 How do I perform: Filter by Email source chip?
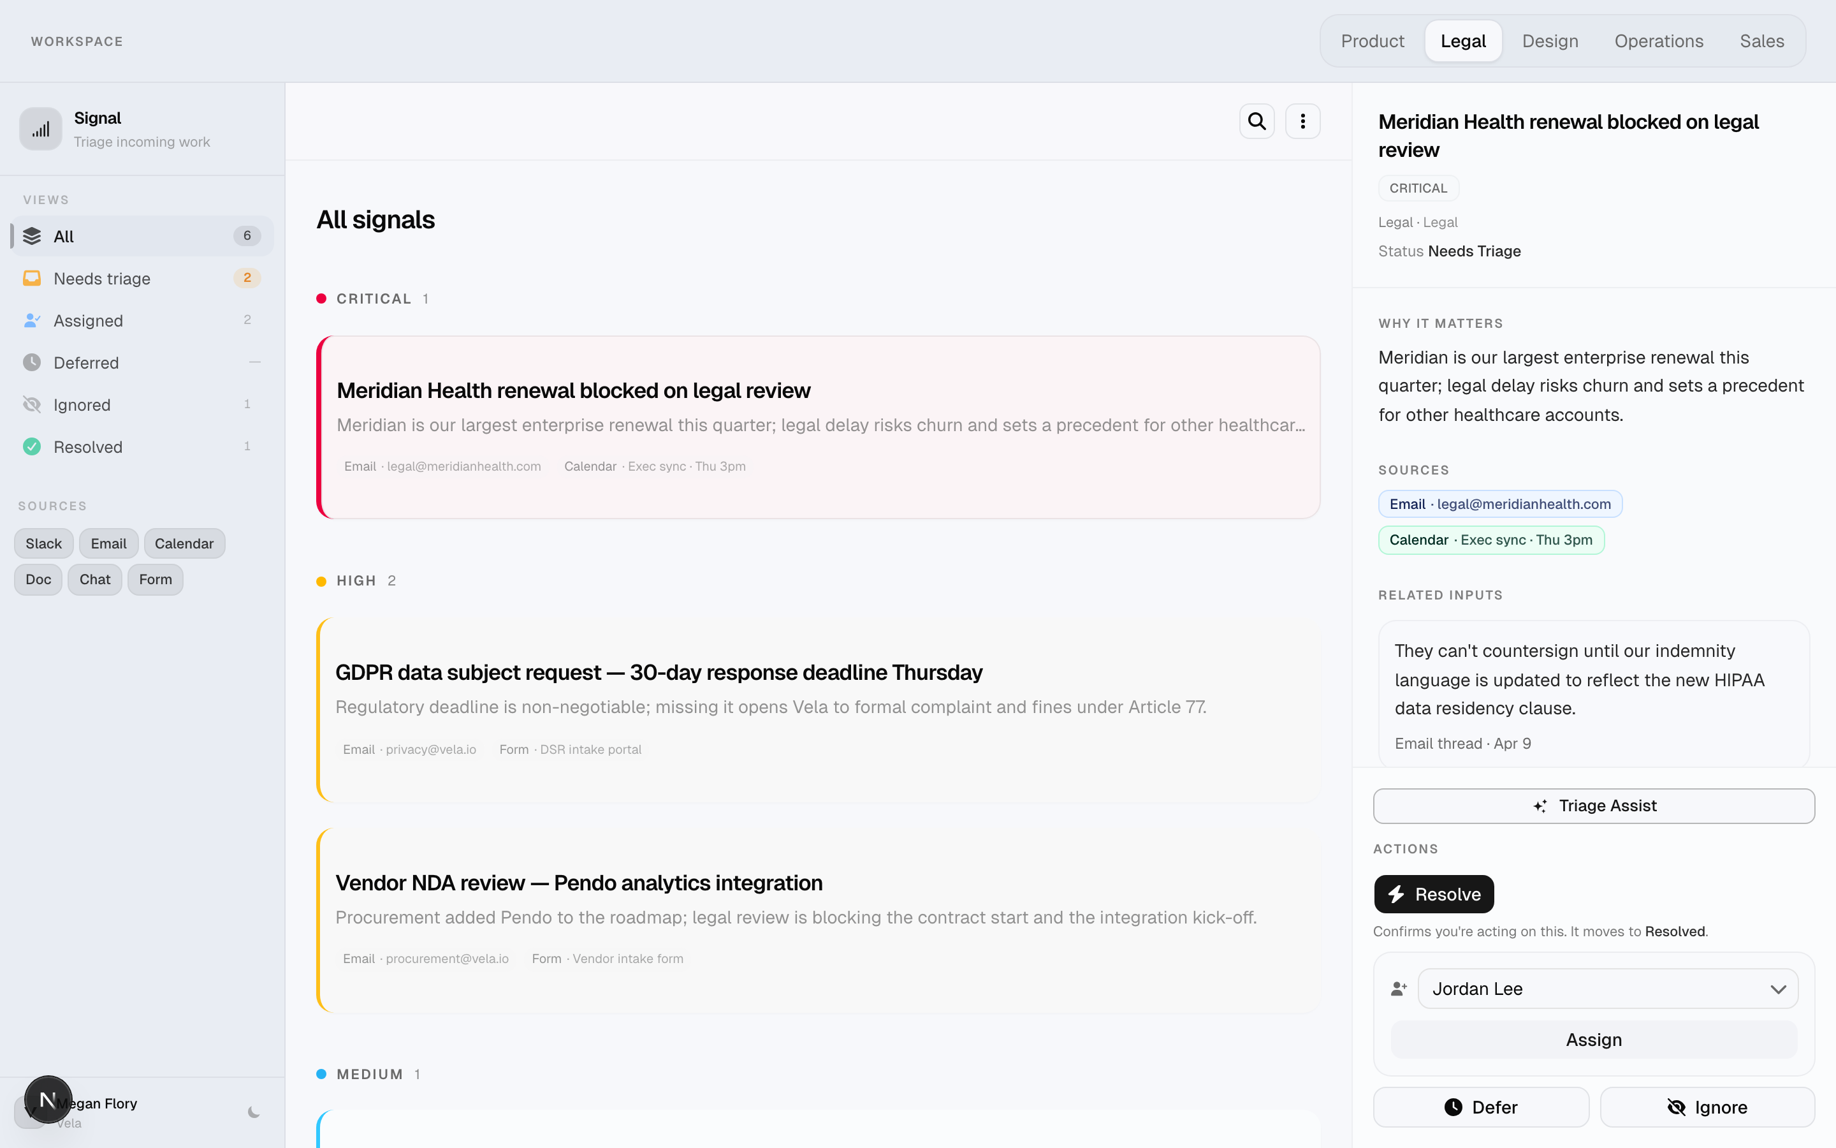[x=108, y=543]
